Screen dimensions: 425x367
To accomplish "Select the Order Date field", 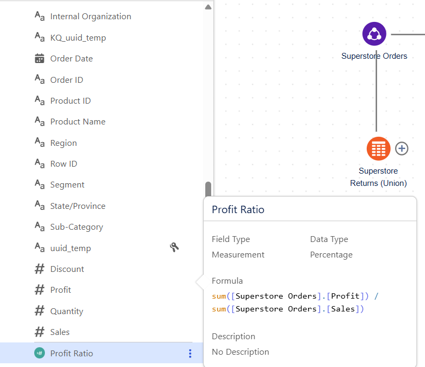I will (72, 59).
